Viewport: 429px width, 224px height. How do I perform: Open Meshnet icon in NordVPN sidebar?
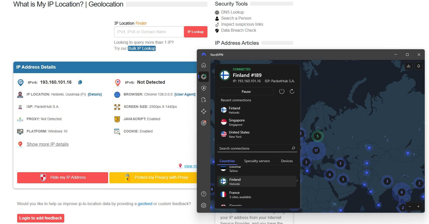(x=204, y=111)
